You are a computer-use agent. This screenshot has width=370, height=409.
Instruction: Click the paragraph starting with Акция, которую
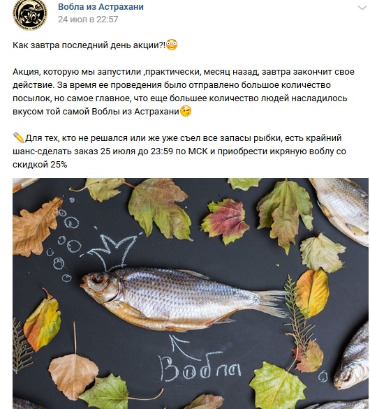[184, 91]
